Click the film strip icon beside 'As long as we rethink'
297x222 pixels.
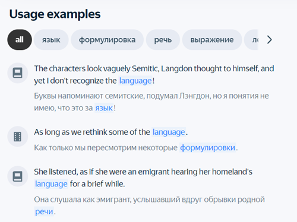click(18, 137)
